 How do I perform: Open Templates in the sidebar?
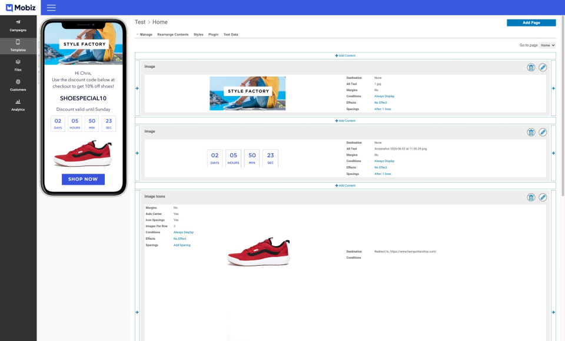18,46
